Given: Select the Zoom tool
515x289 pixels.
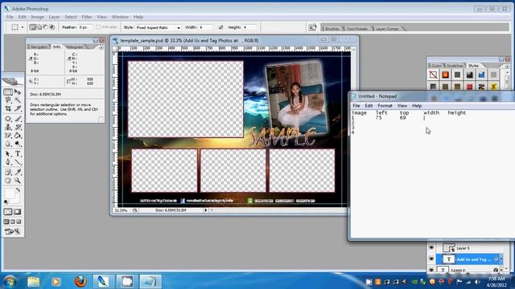Looking at the screenshot, I should tap(18, 180).
